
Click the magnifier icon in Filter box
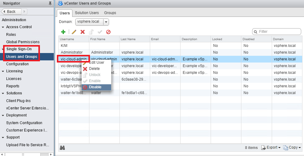coord(255,32)
